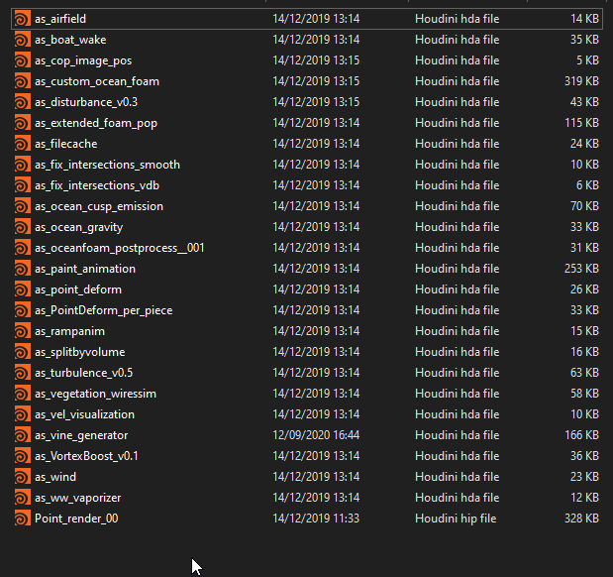Click the file icon next to as_wind
This screenshot has height=577, width=613.
coord(23,477)
